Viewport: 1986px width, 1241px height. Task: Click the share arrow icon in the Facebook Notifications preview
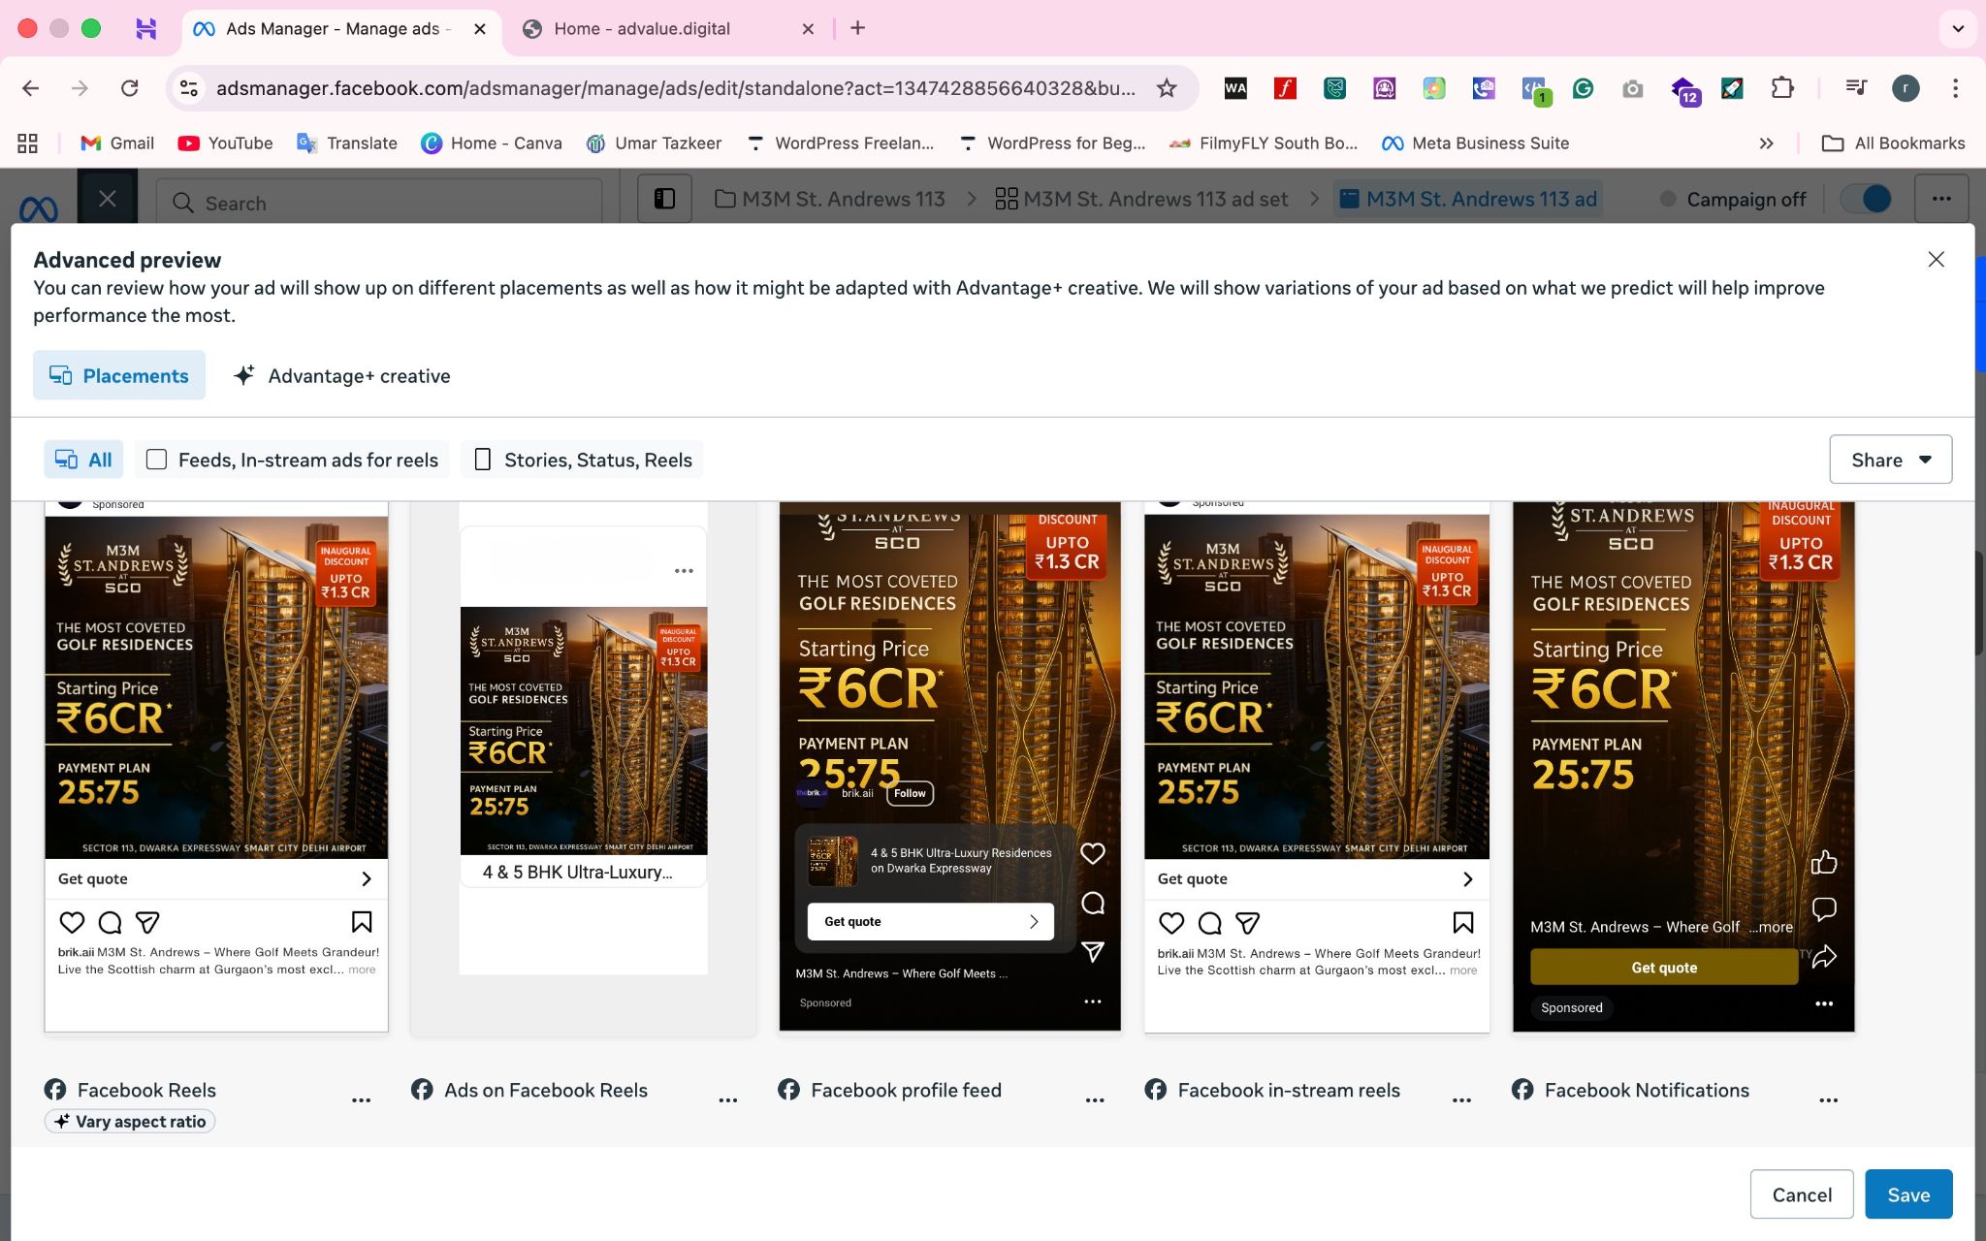pos(1824,957)
